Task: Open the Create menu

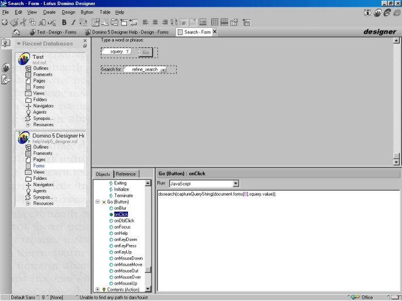Action: pyautogui.click(x=49, y=12)
